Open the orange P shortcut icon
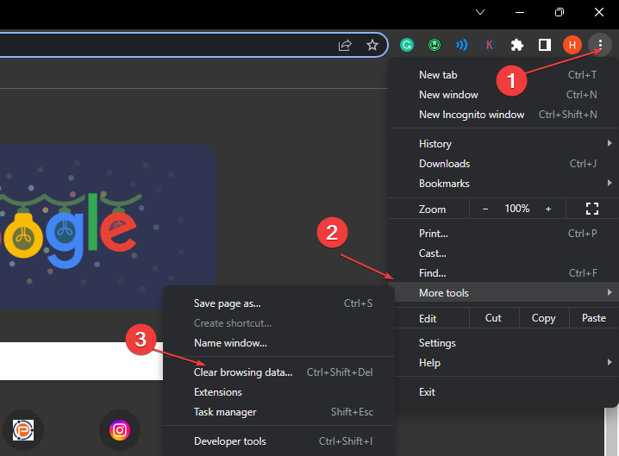Viewport: 619px width, 456px height. click(23, 430)
